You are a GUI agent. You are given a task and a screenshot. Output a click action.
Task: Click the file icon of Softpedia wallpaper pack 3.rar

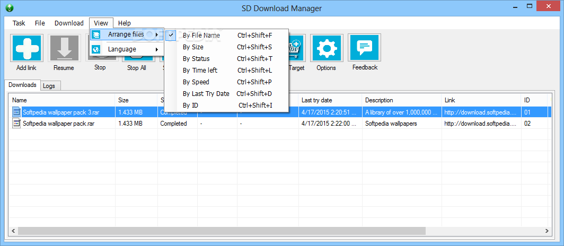16,112
